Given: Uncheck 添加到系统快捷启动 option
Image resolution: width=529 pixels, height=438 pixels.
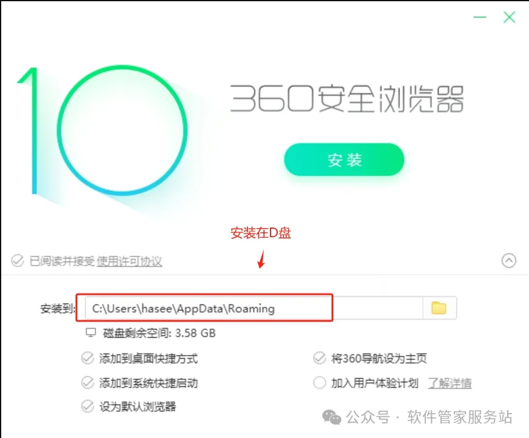Looking at the screenshot, I should [x=88, y=383].
